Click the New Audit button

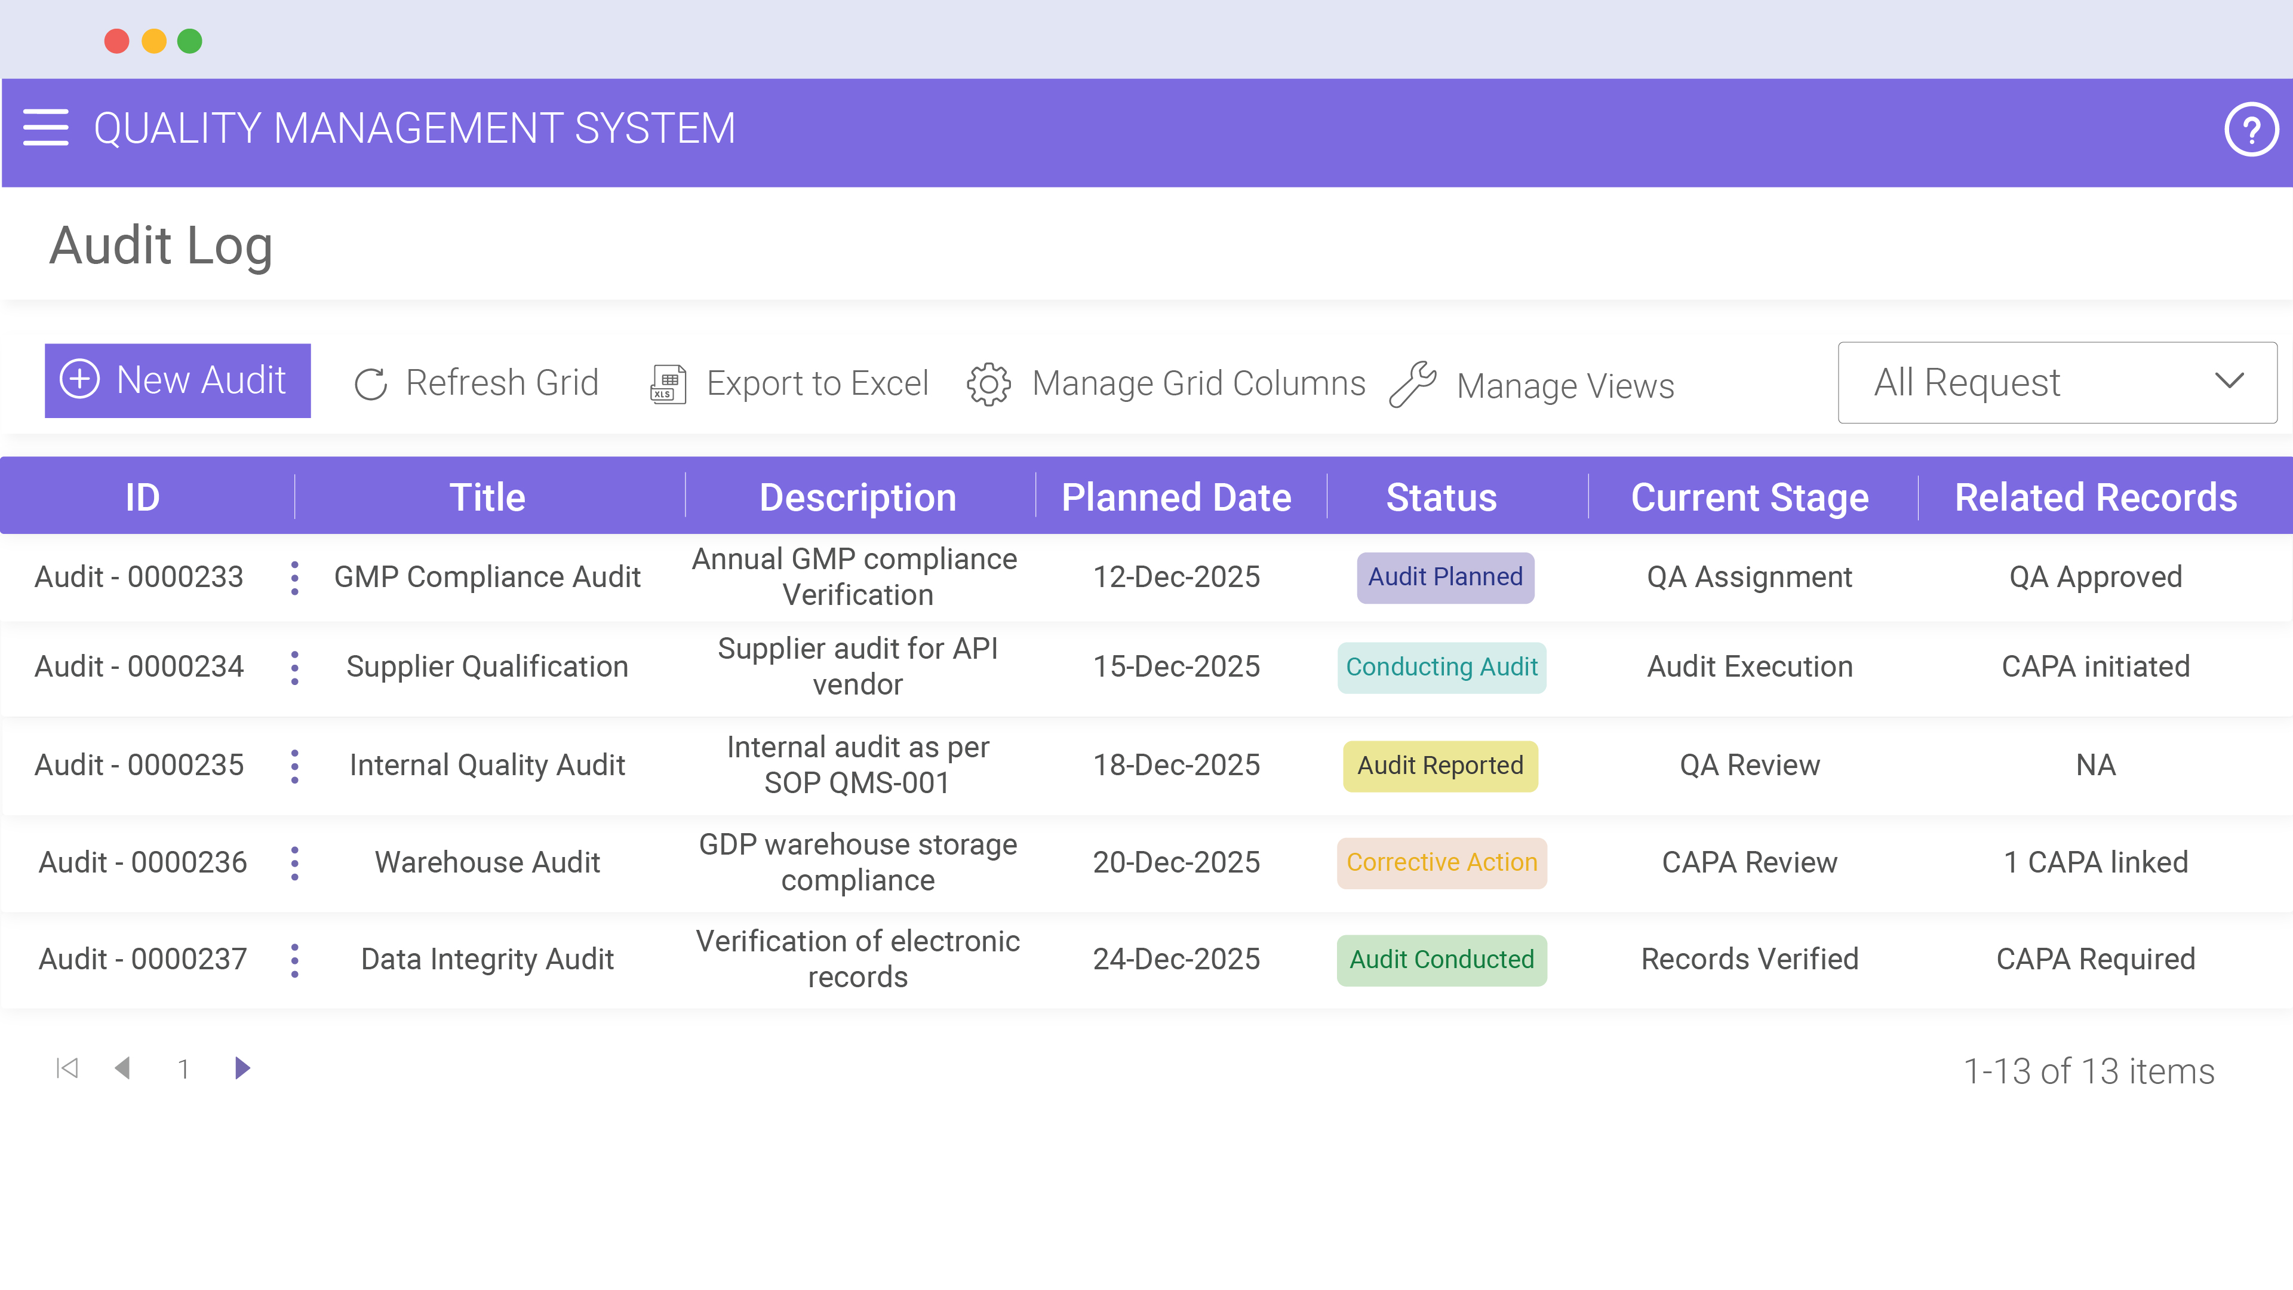coord(177,381)
